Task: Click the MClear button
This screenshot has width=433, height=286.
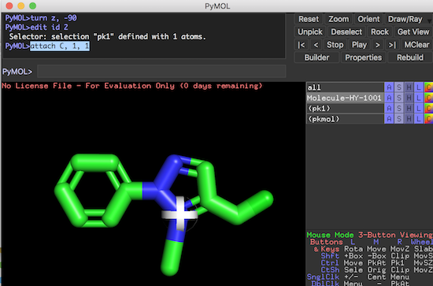Action: point(416,45)
